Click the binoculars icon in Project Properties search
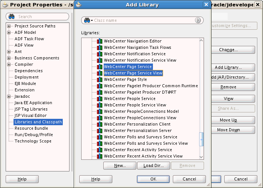 (11, 17)
